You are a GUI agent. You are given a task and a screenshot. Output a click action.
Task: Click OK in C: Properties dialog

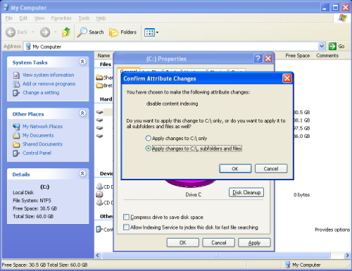click(183, 243)
